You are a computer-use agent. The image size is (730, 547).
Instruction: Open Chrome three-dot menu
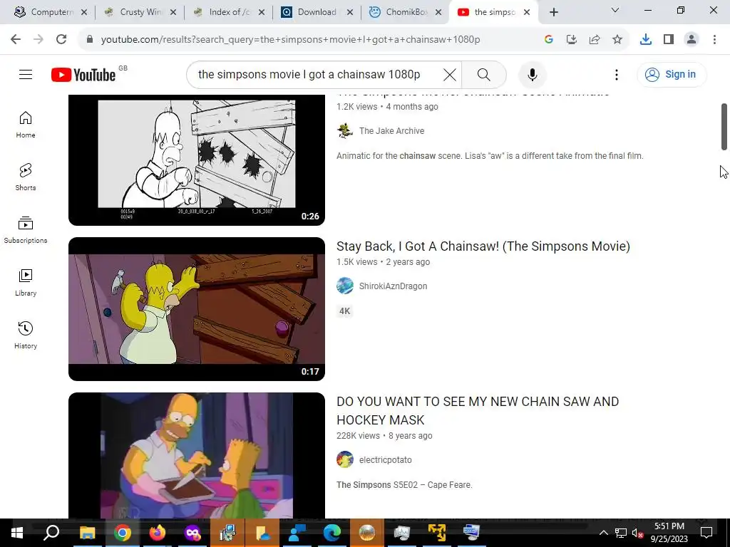[x=714, y=39]
